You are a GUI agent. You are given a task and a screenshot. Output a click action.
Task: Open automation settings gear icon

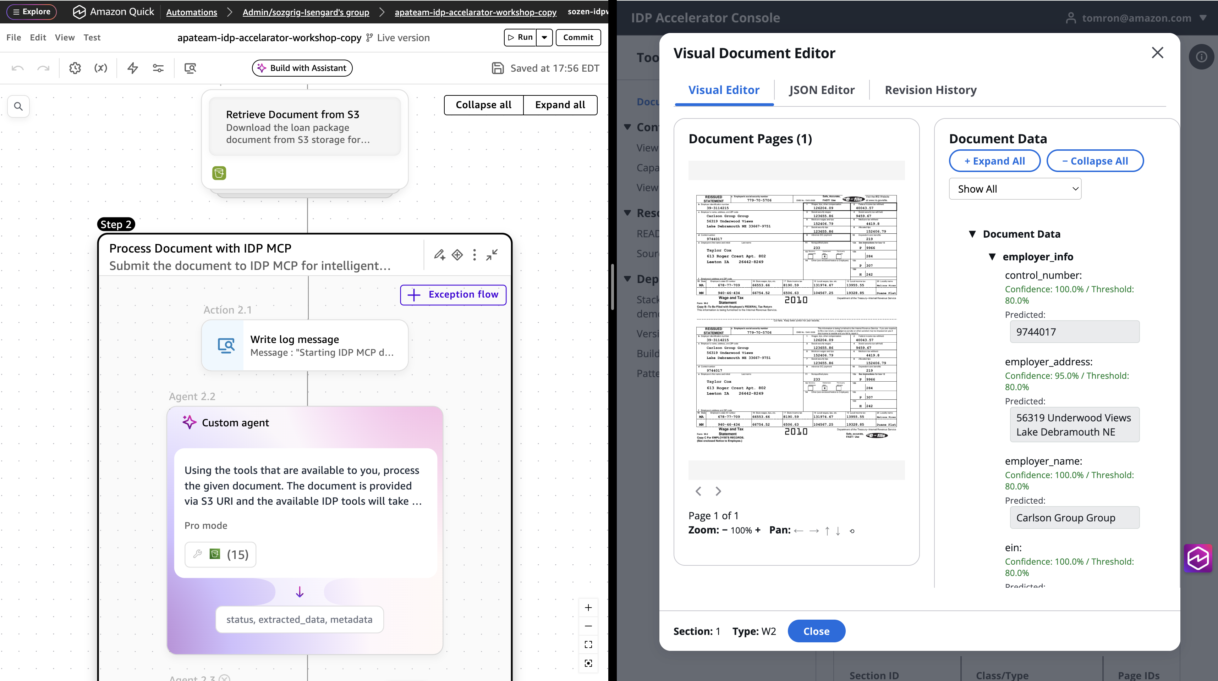75,68
